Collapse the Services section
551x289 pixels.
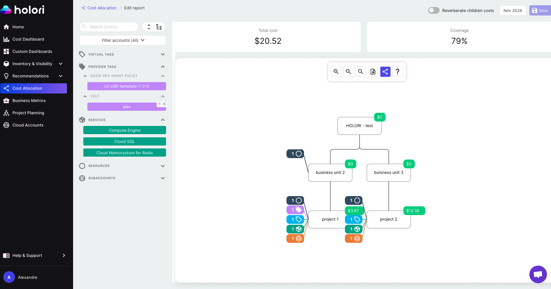(163, 120)
